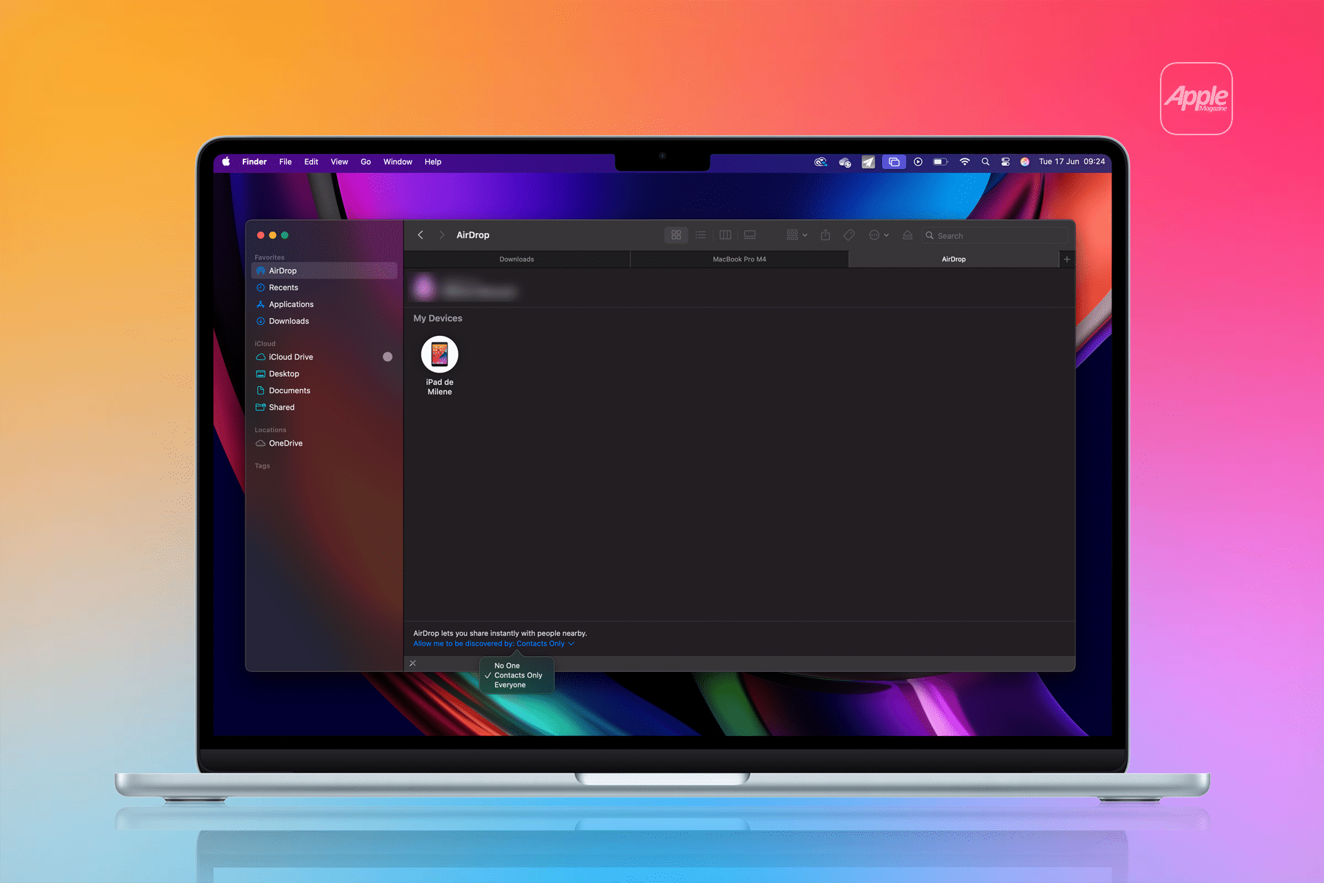Switch to the MacBook Pro M4 tab
1324x883 pixels.
739,259
